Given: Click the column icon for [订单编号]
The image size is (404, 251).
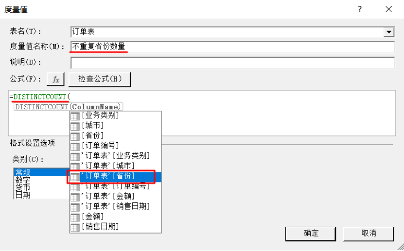Looking at the screenshot, I should [75, 146].
